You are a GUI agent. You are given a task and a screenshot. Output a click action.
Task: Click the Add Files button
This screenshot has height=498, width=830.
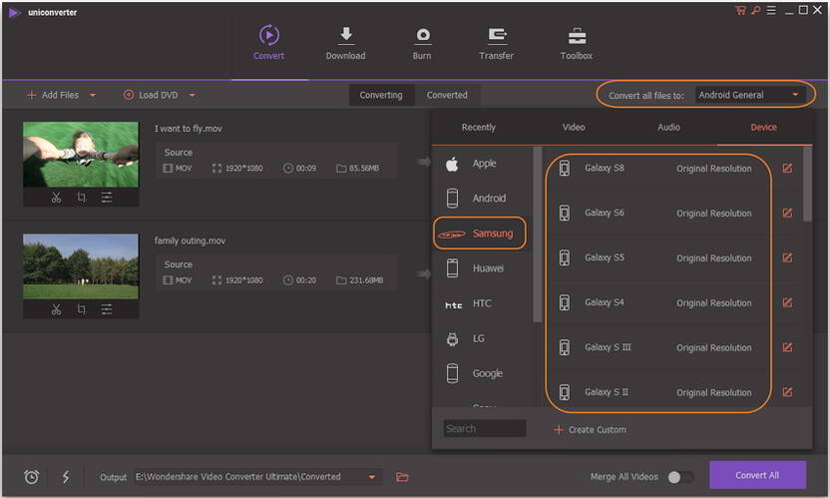53,95
